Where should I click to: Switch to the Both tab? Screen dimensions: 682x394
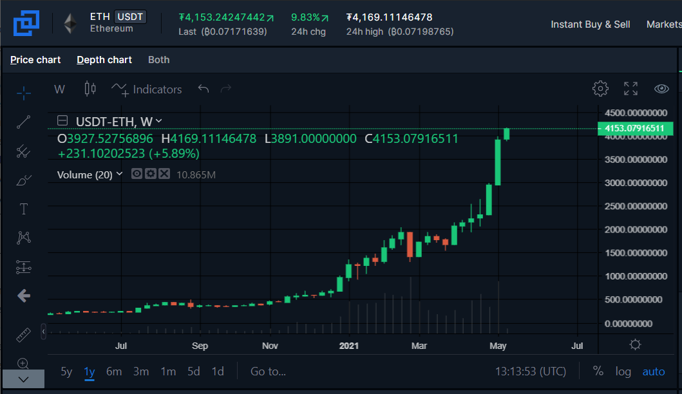click(159, 60)
